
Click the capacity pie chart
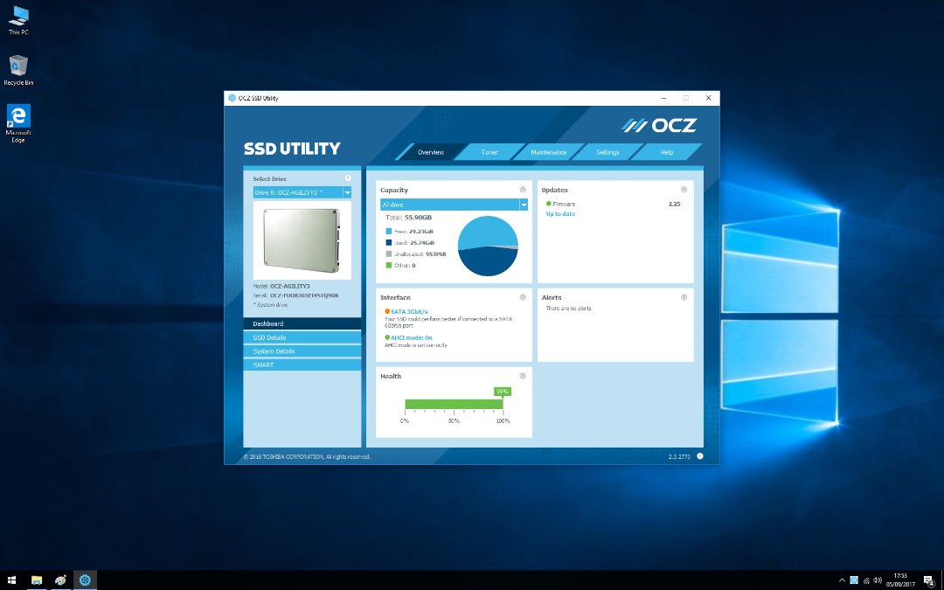click(488, 246)
